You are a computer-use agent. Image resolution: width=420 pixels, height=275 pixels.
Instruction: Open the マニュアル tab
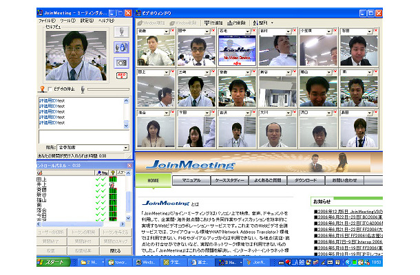coord(191,181)
